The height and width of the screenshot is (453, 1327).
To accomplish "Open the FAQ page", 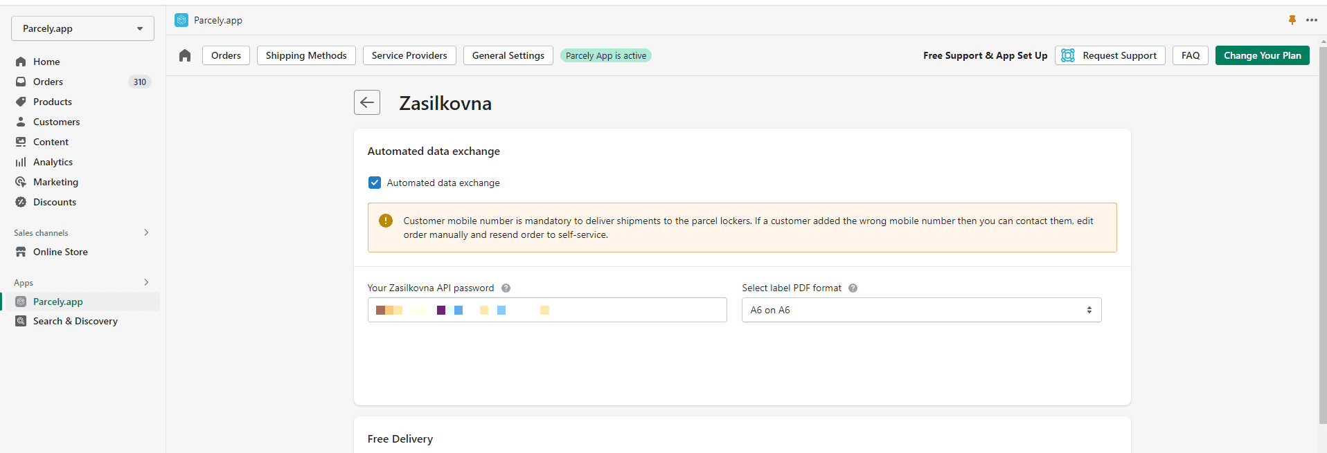I will pyautogui.click(x=1190, y=55).
